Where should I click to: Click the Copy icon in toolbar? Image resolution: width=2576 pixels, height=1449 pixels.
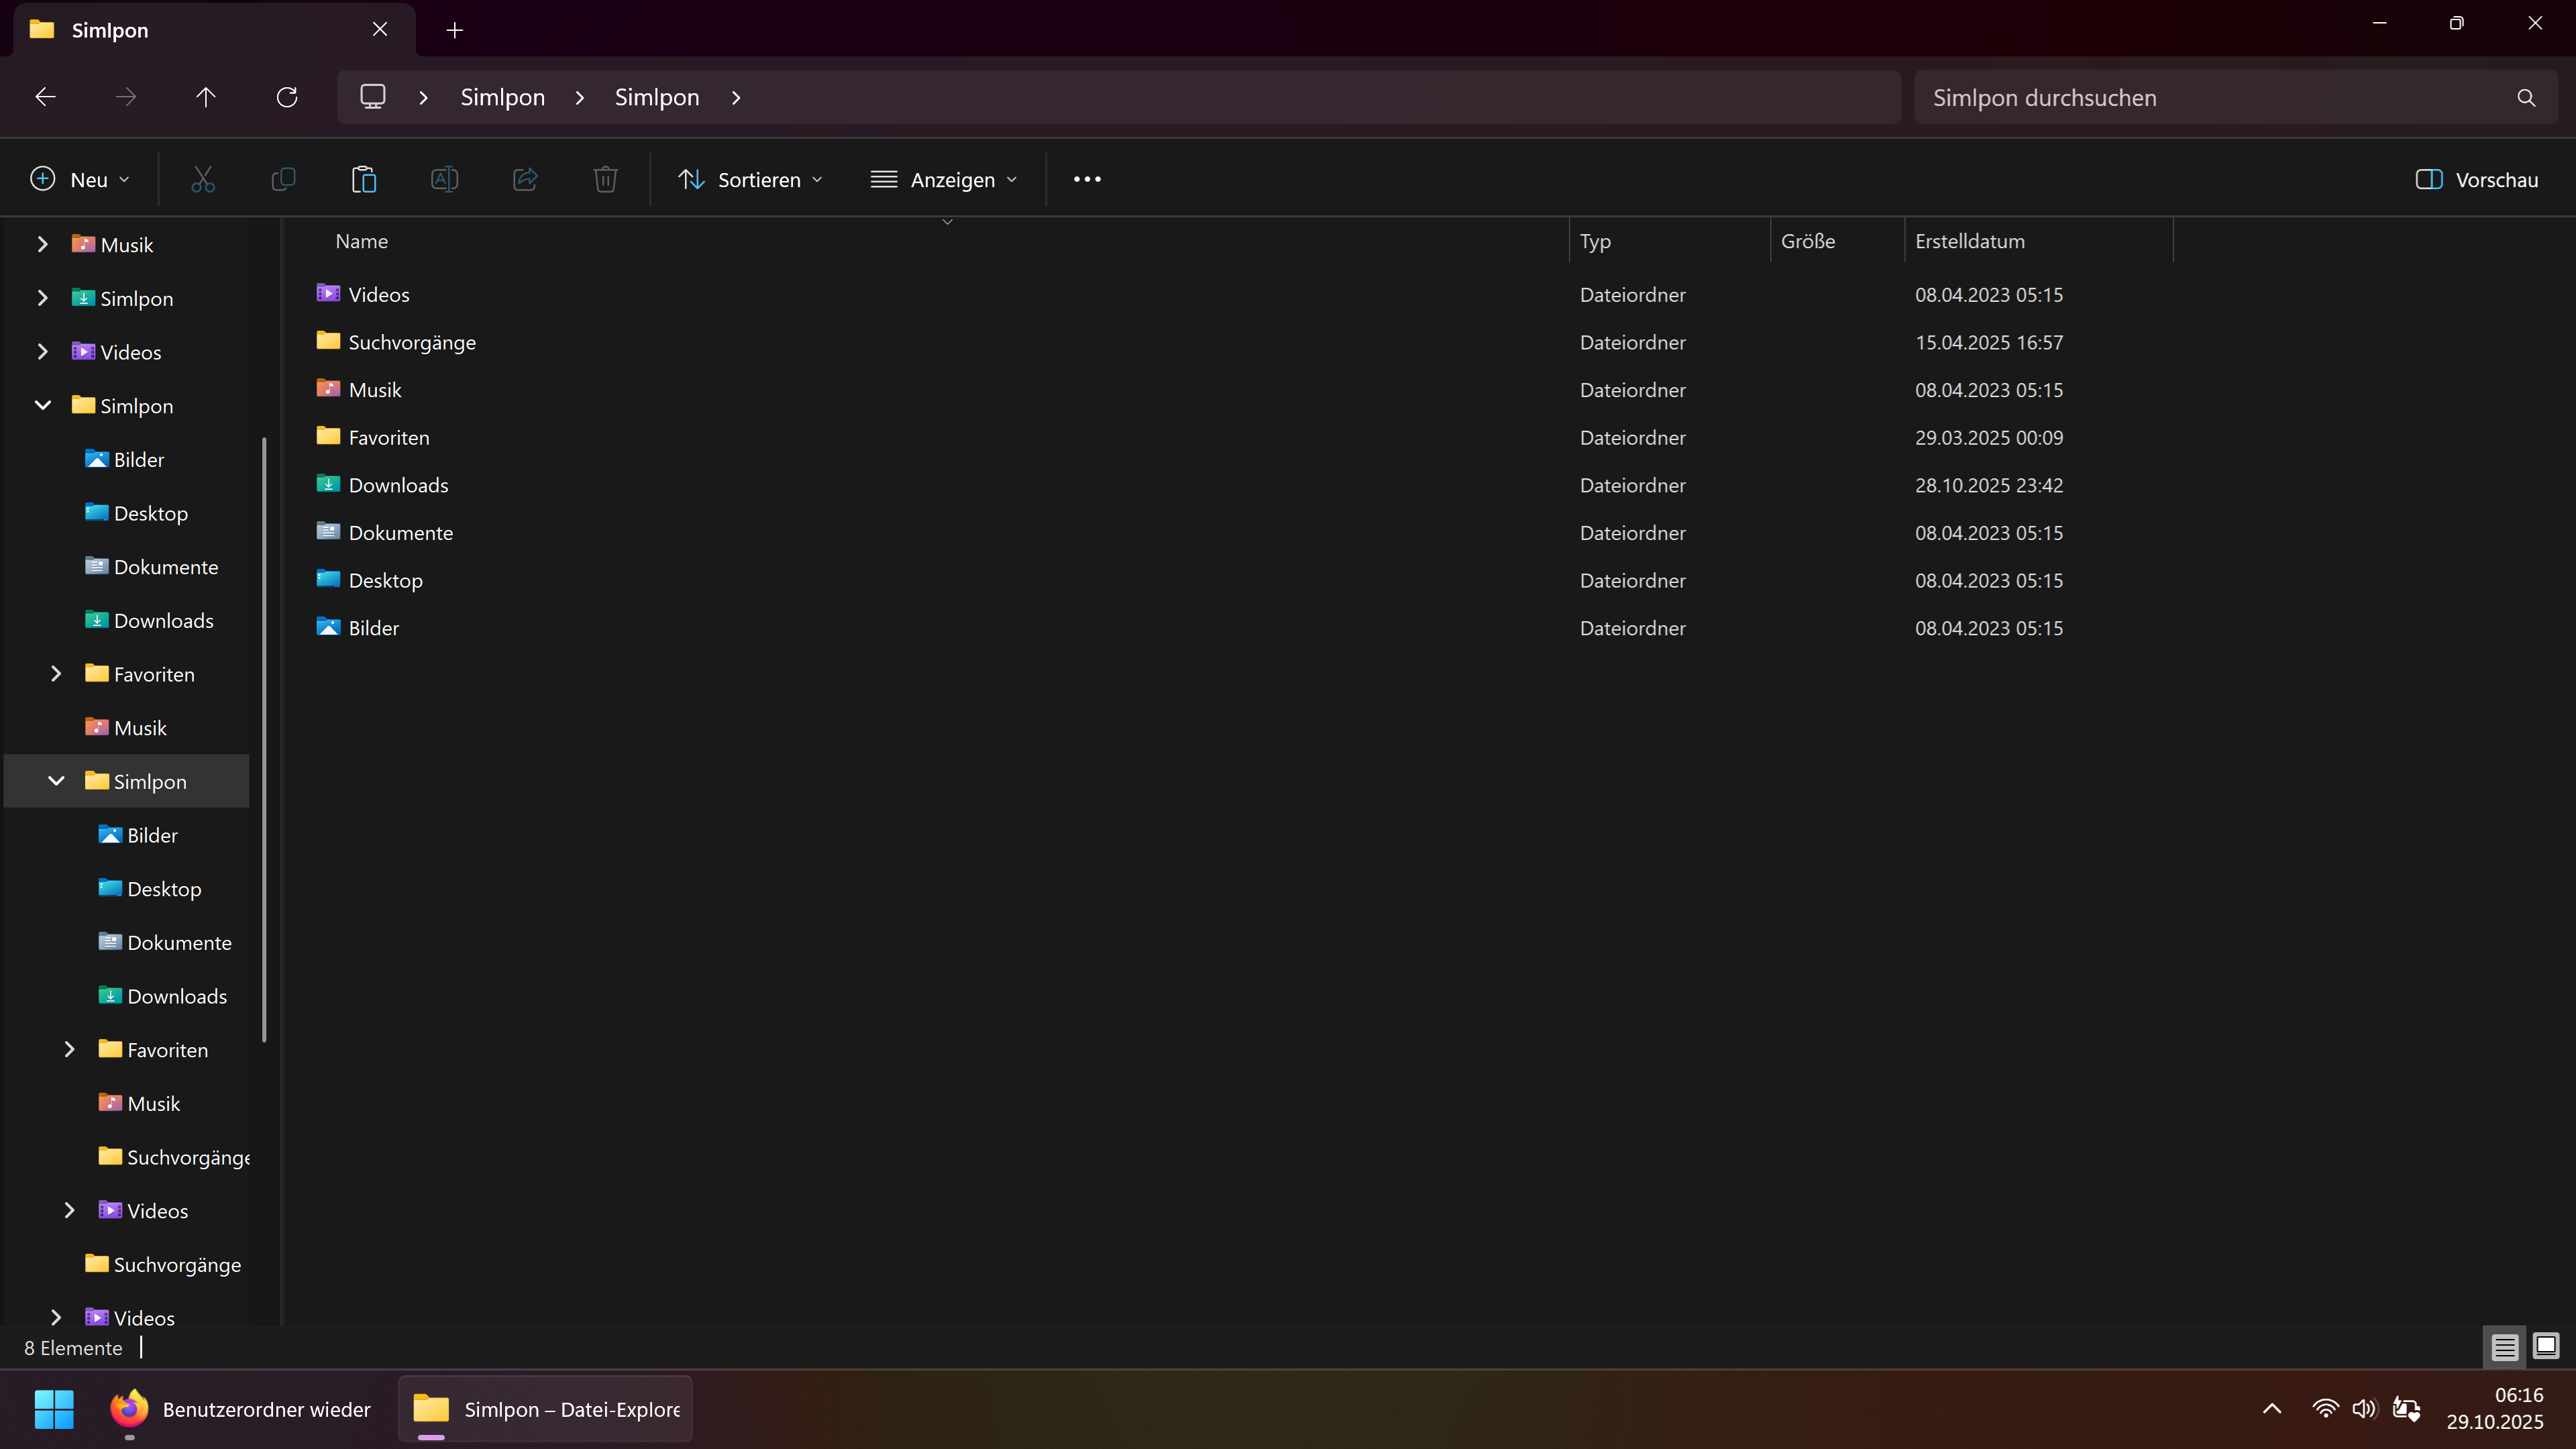(x=283, y=180)
